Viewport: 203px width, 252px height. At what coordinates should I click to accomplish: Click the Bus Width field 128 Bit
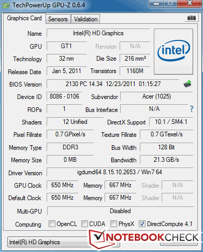pos(167,147)
